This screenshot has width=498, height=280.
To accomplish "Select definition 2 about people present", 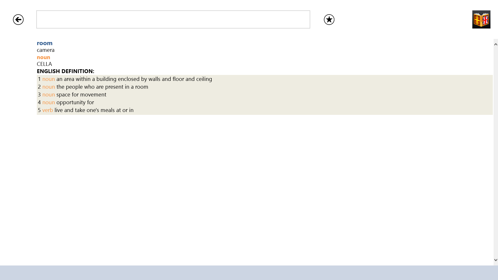I will [x=102, y=87].
